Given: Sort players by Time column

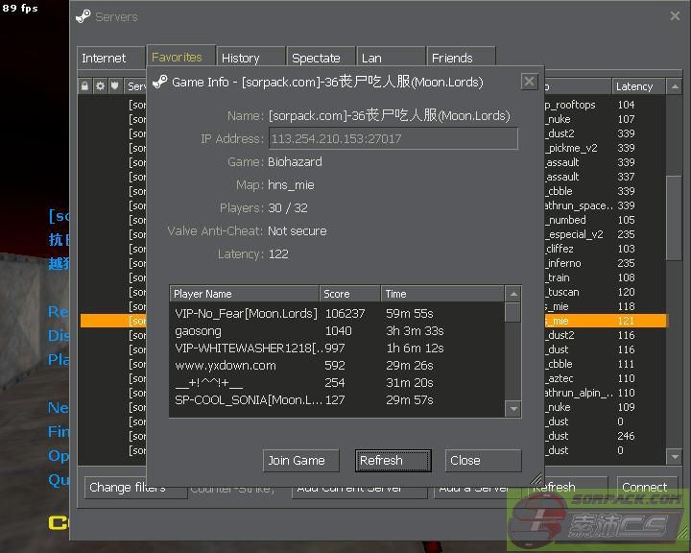Looking at the screenshot, I should [441, 294].
